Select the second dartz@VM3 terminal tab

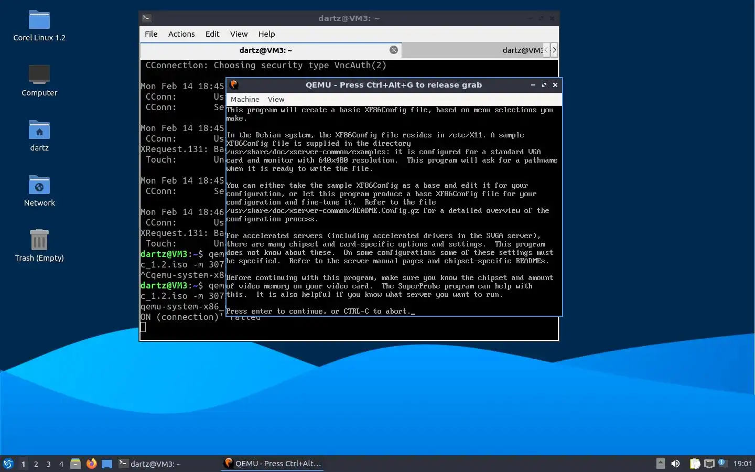[472, 50]
